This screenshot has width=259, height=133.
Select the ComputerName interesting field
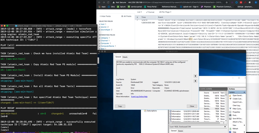pyautogui.click(x=107, y=46)
